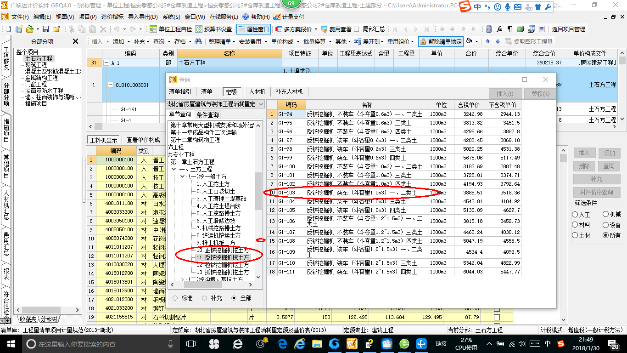The height and width of the screenshot is (353, 627).
Task: Click the Save floppy disk icon
Action: click(46, 29)
